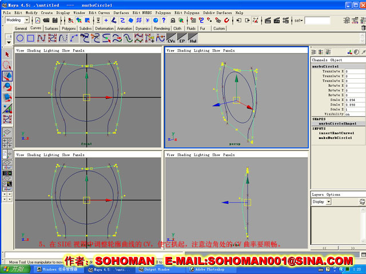The height and width of the screenshot is (274, 366).
Task: Click the quick selection text field
Action: (317, 21)
